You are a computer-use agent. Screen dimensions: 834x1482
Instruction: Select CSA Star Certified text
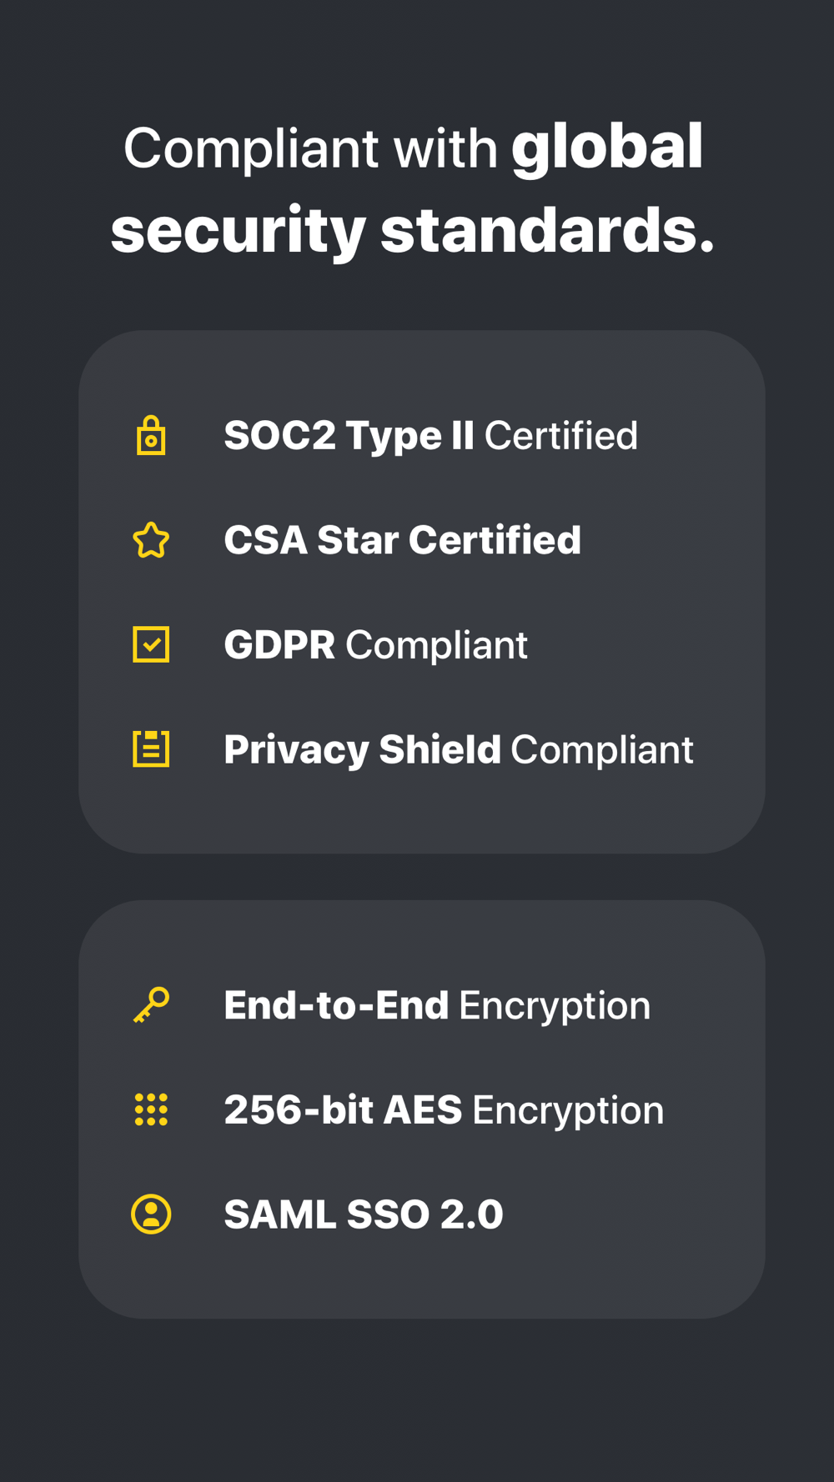tap(402, 540)
